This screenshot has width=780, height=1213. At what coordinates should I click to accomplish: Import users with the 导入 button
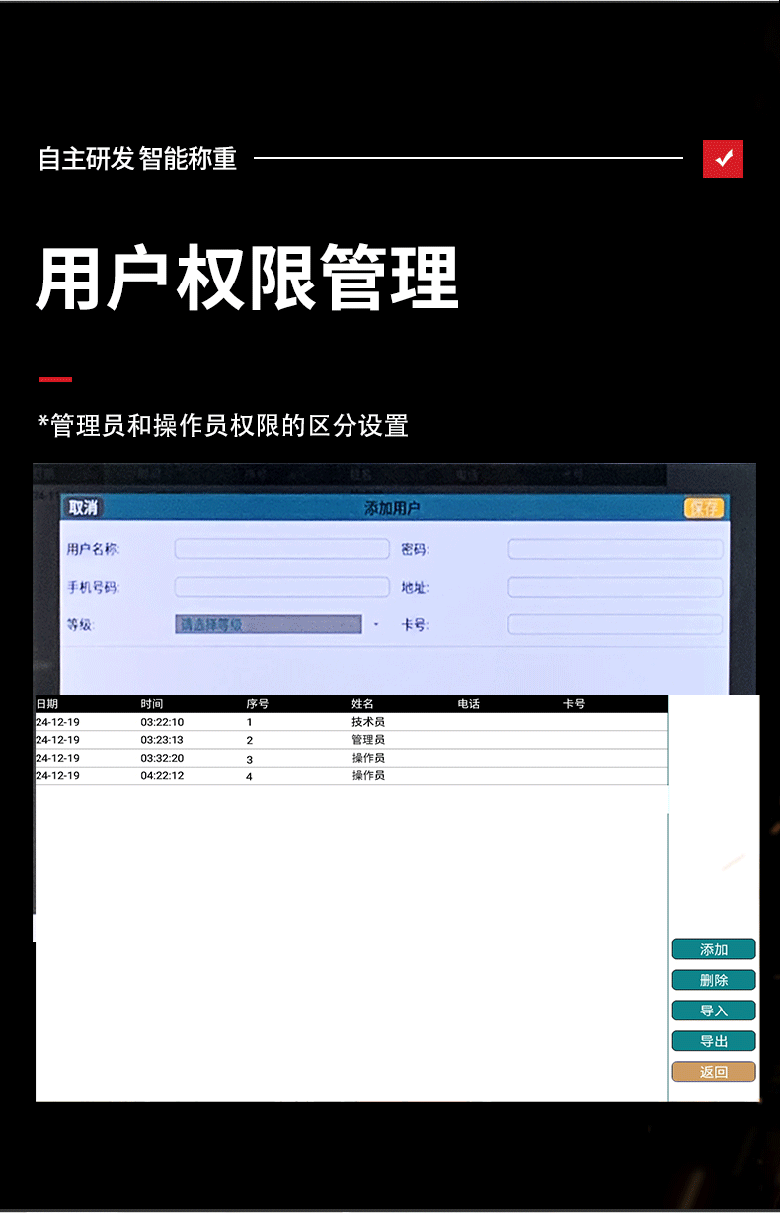click(714, 1011)
